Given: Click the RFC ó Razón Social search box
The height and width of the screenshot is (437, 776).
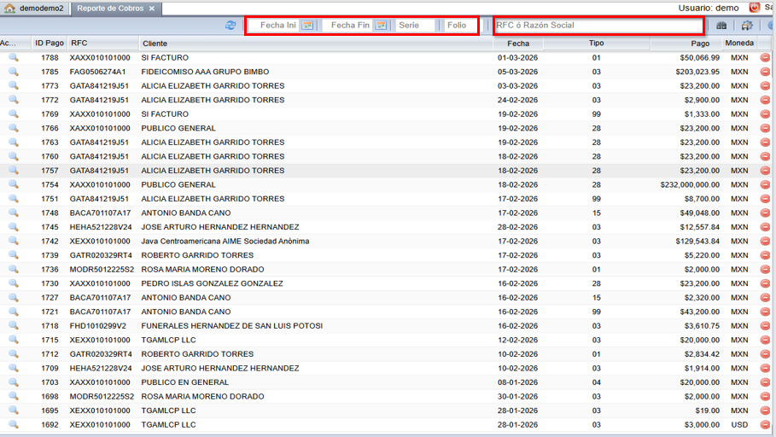Looking at the screenshot, I should click(598, 26).
